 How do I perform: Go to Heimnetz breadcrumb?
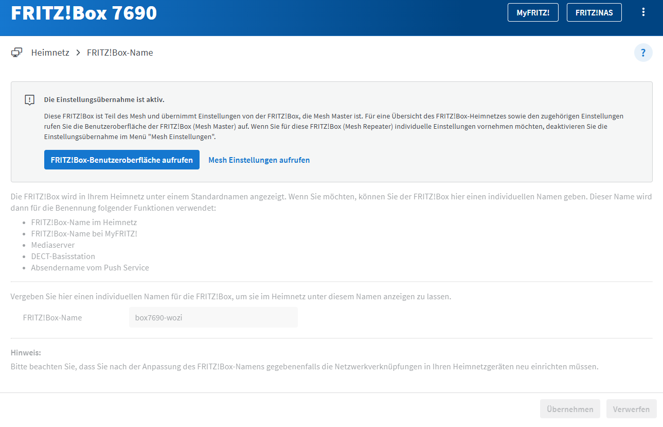50,53
